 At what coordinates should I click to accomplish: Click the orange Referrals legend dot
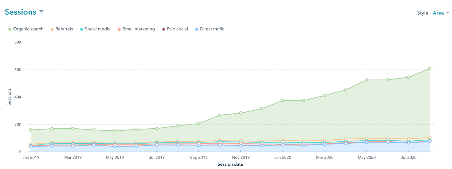tap(52, 29)
